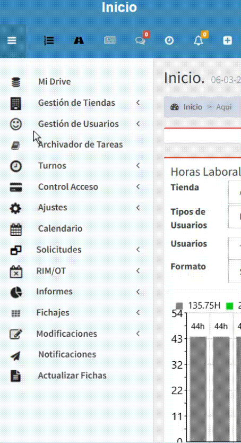The height and width of the screenshot is (443, 241).
Task: Select the Informes menu label
Action: 55,292
